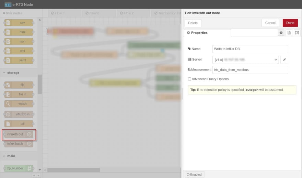Viewport: 302px width, 178px height.
Task: Open node appearance icon
Action: click(297, 33)
